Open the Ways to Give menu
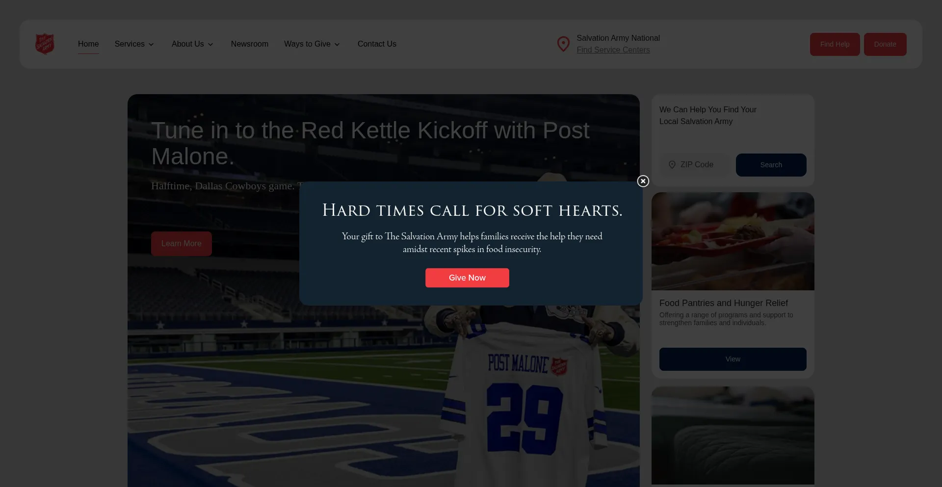942x487 pixels. 307,44
